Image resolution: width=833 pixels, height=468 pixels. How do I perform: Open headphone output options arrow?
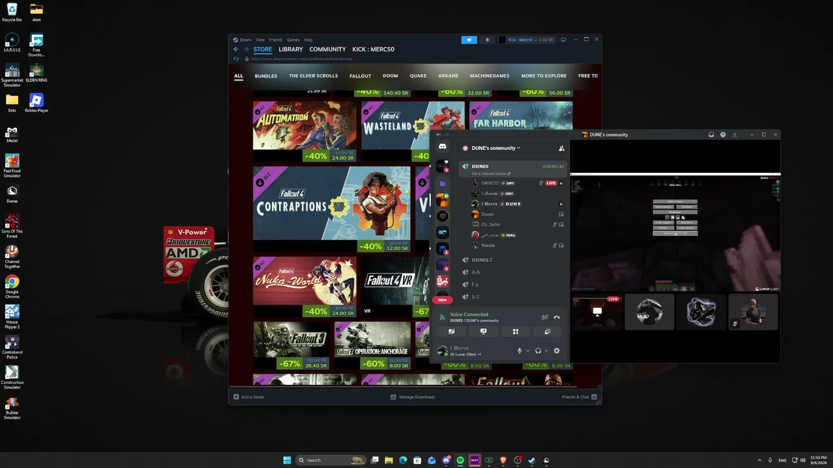(x=546, y=351)
